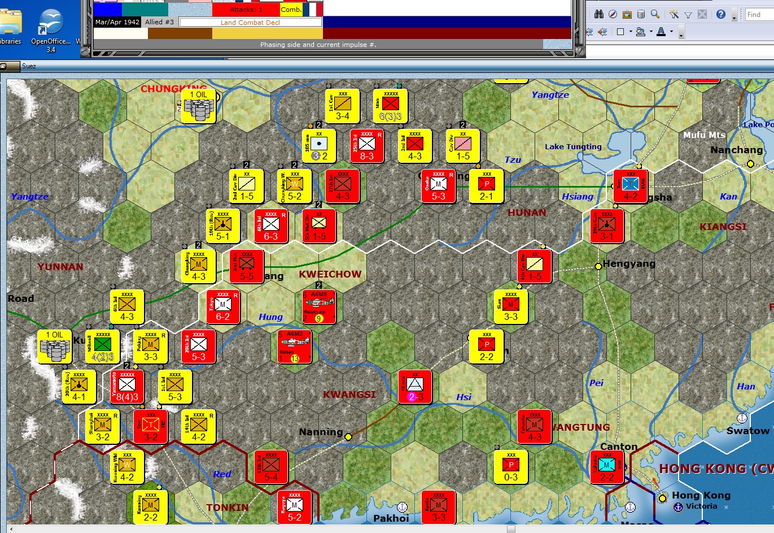Open the Standard Filter funnel icon
774x533 pixels.
tap(688, 15)
